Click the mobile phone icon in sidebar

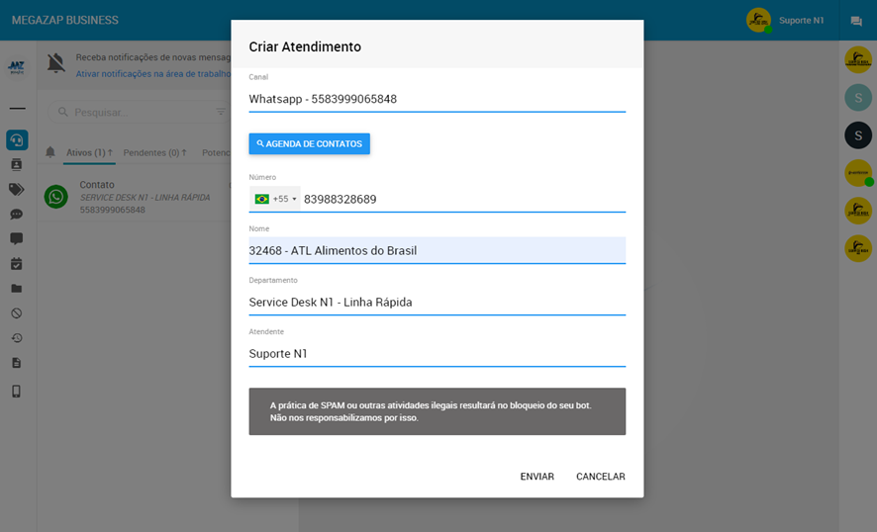tap(17, 391)
